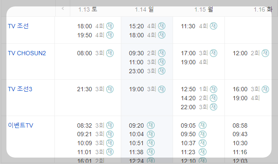278x164 pixels.
Task: Click rerun badge next to 이벤트TV 10:51
Action: point(151,143)
